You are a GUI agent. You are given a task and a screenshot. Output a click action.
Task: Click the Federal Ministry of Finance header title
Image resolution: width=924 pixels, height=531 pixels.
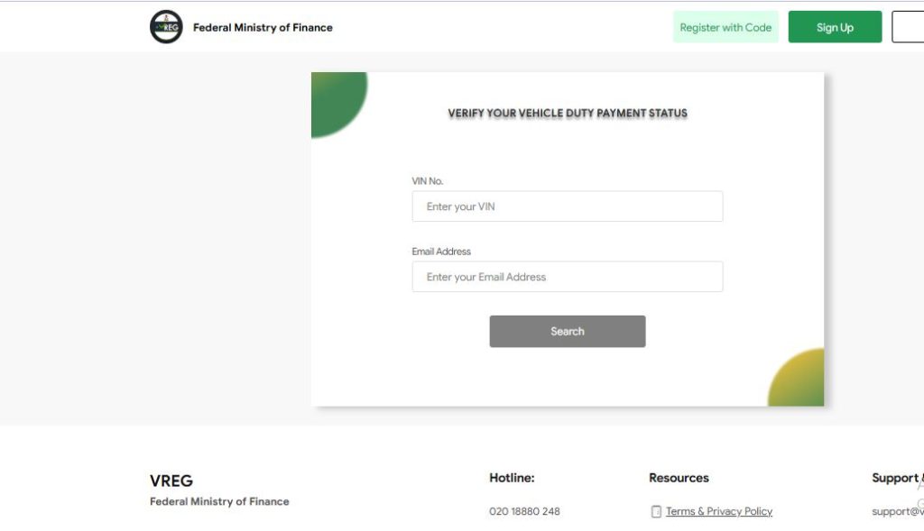point(263,28)
